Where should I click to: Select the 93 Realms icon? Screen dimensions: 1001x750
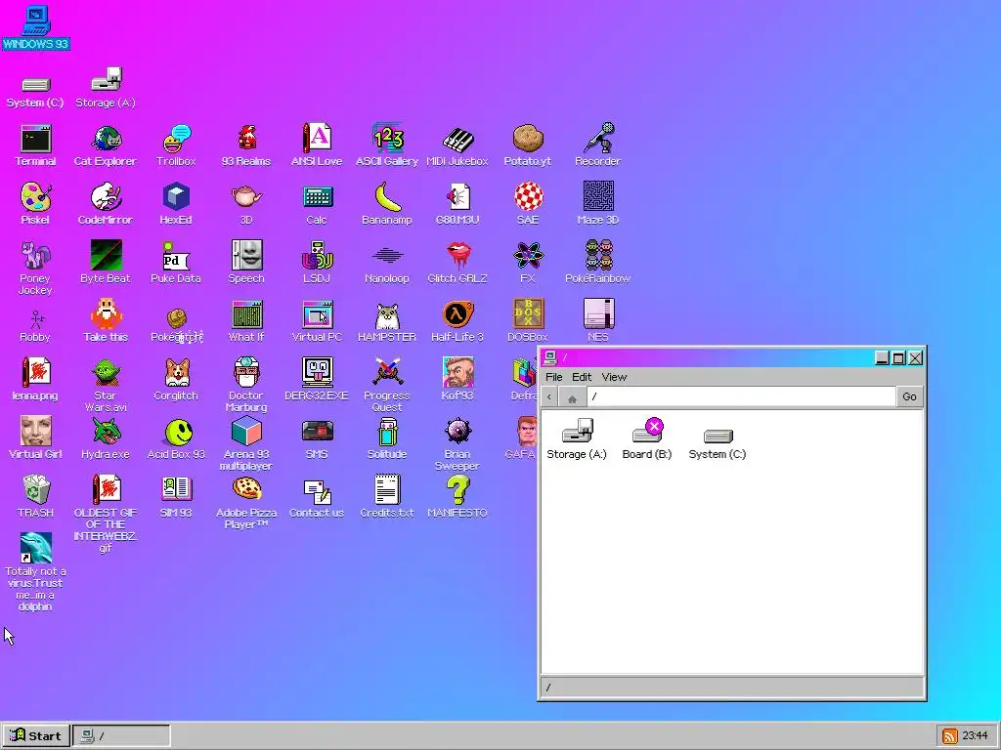pyautogui.click(x=246, y=146)
